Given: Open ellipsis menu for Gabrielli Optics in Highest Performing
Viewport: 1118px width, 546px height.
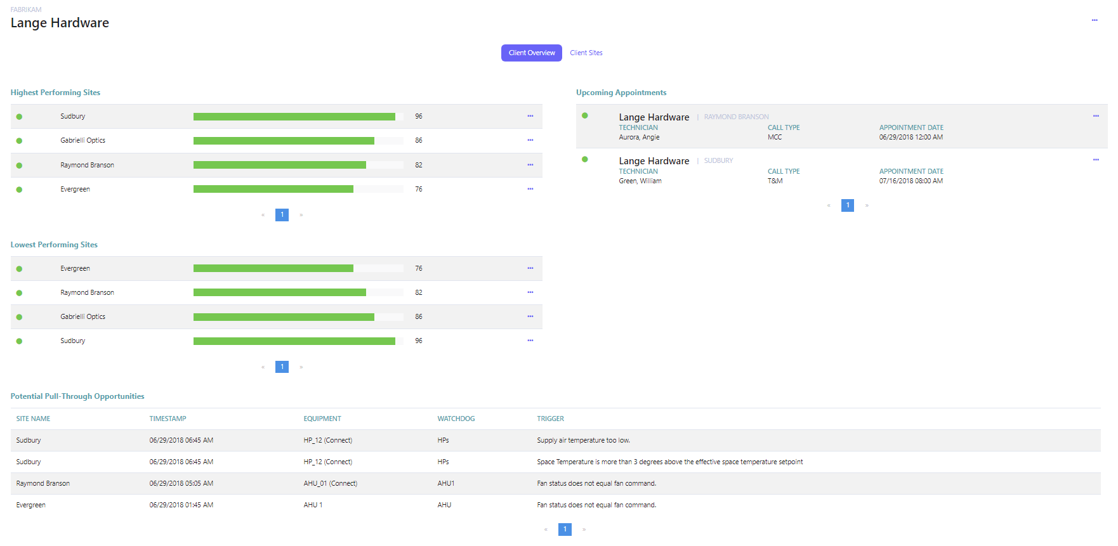Looking at the screenshot, I should 530,140.
